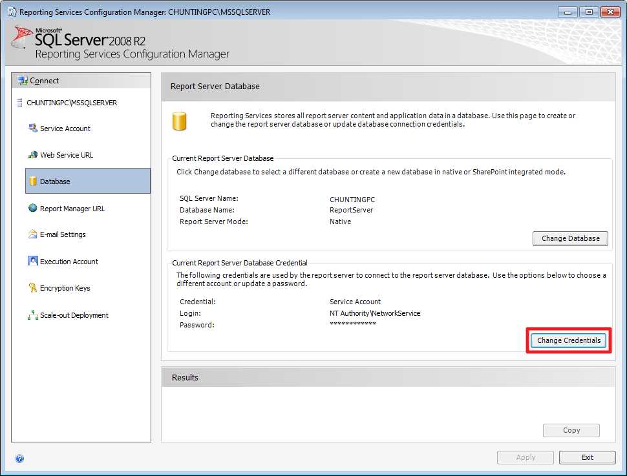627x476 pixels.
Task: Click the server icon beside CHUNTINGPC\MSSQLSERVER
Action: (x=19, y=103)
